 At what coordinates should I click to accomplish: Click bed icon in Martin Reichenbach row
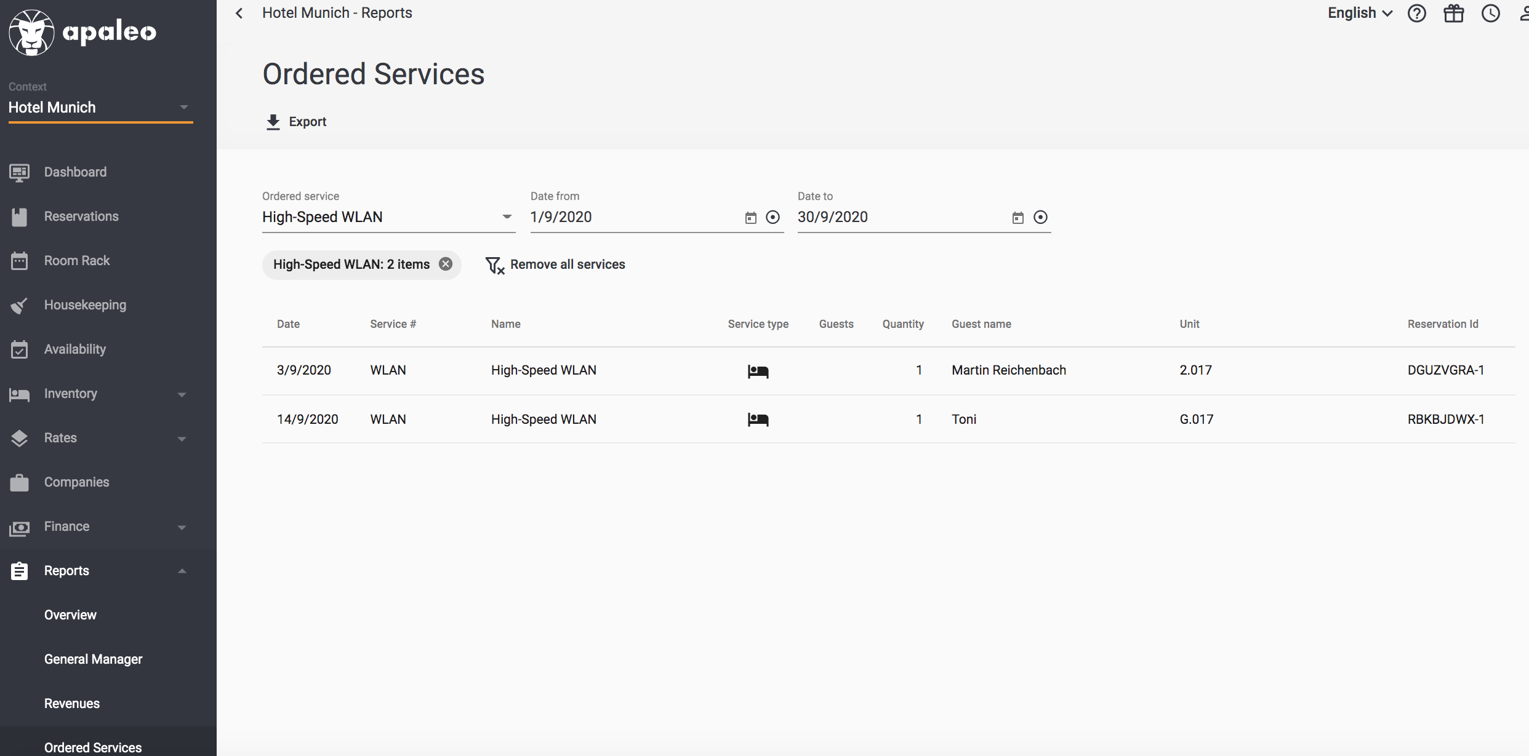pyautogui.click(x=758, y=371)
